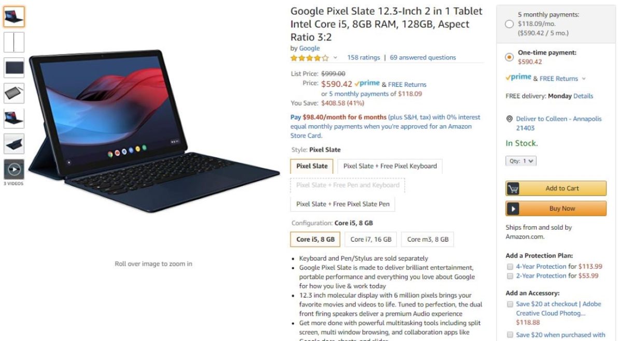Click the Prime logo beside the price
Screen dimensions: 622x341
(367, 84)
